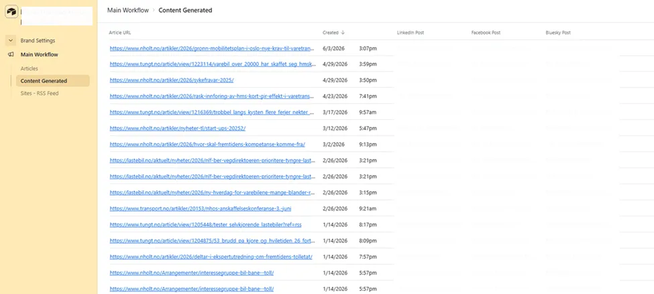
Task: Click the 5:47pm time cell
Action: (x=368, y=129)
